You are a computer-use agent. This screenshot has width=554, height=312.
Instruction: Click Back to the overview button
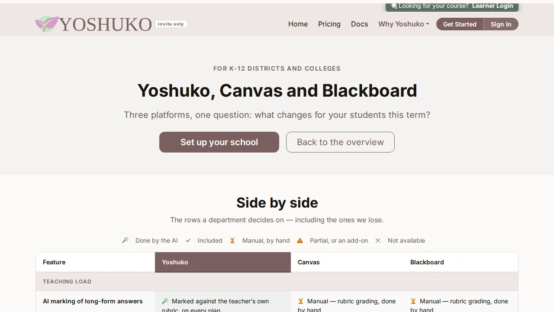click(x=340, y=142)
